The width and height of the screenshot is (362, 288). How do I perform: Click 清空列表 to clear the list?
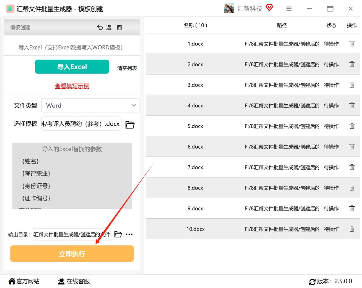tap(127, 68)
